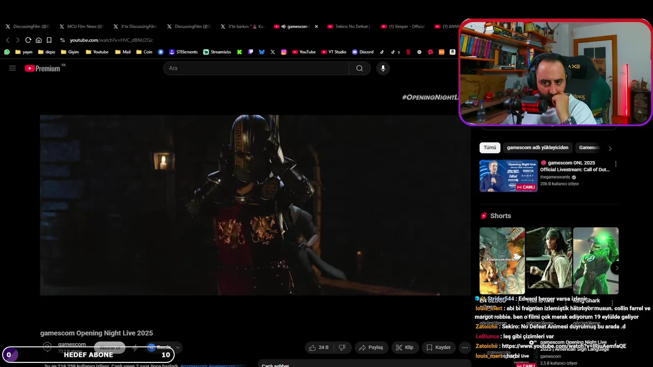Open the YT Studio bookmark

tap(334, 52)
